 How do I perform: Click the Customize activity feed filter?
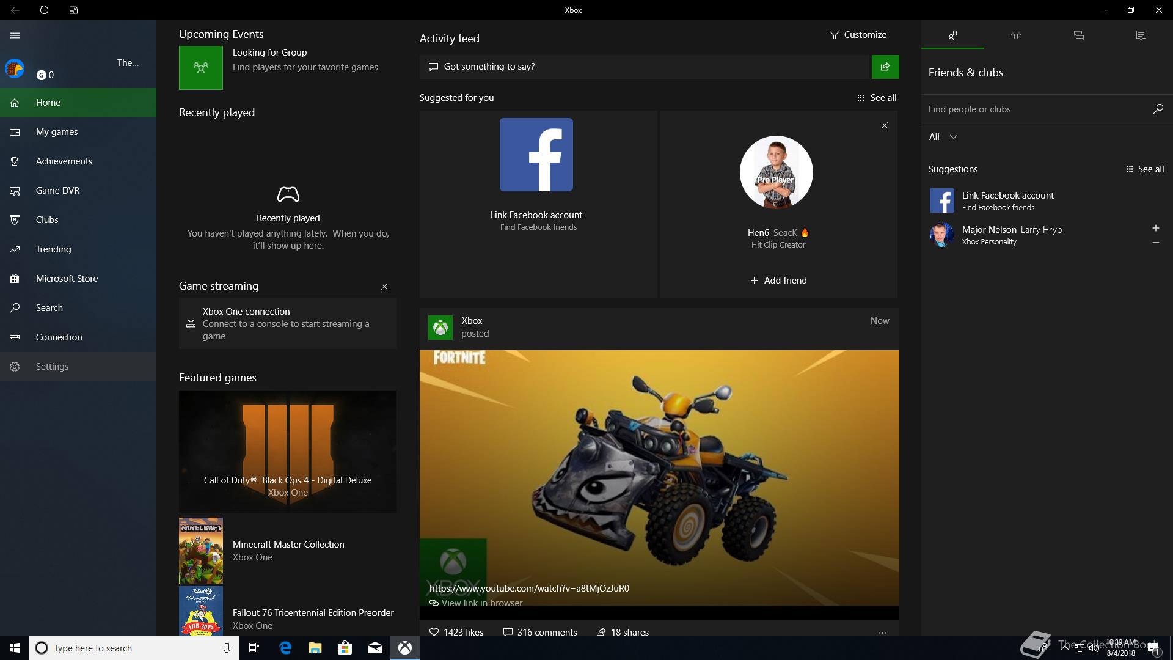(858, 35)
